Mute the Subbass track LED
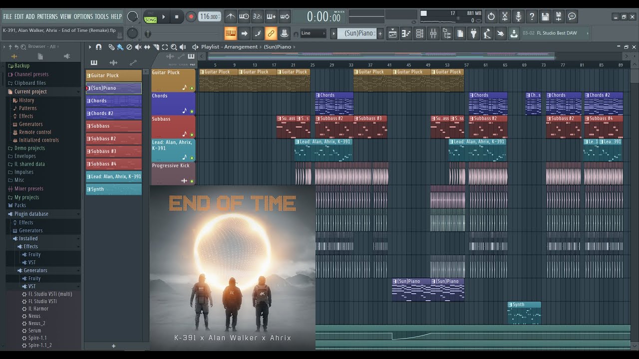 (x=192, y=135)
